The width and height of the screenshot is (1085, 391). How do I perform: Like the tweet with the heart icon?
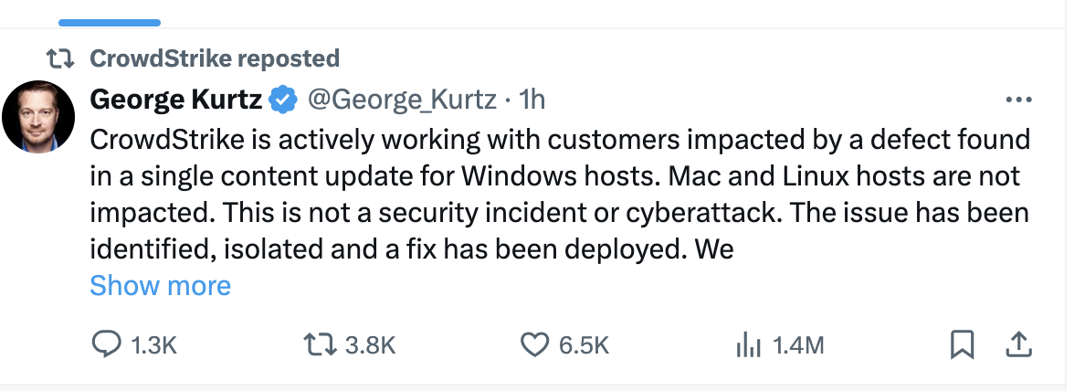pyautogui.click(x=533, y=343)
